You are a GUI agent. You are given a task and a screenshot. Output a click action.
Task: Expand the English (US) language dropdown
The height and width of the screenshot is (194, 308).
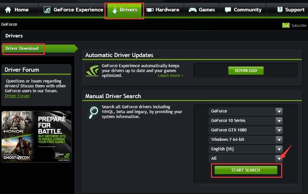point(246,149)
